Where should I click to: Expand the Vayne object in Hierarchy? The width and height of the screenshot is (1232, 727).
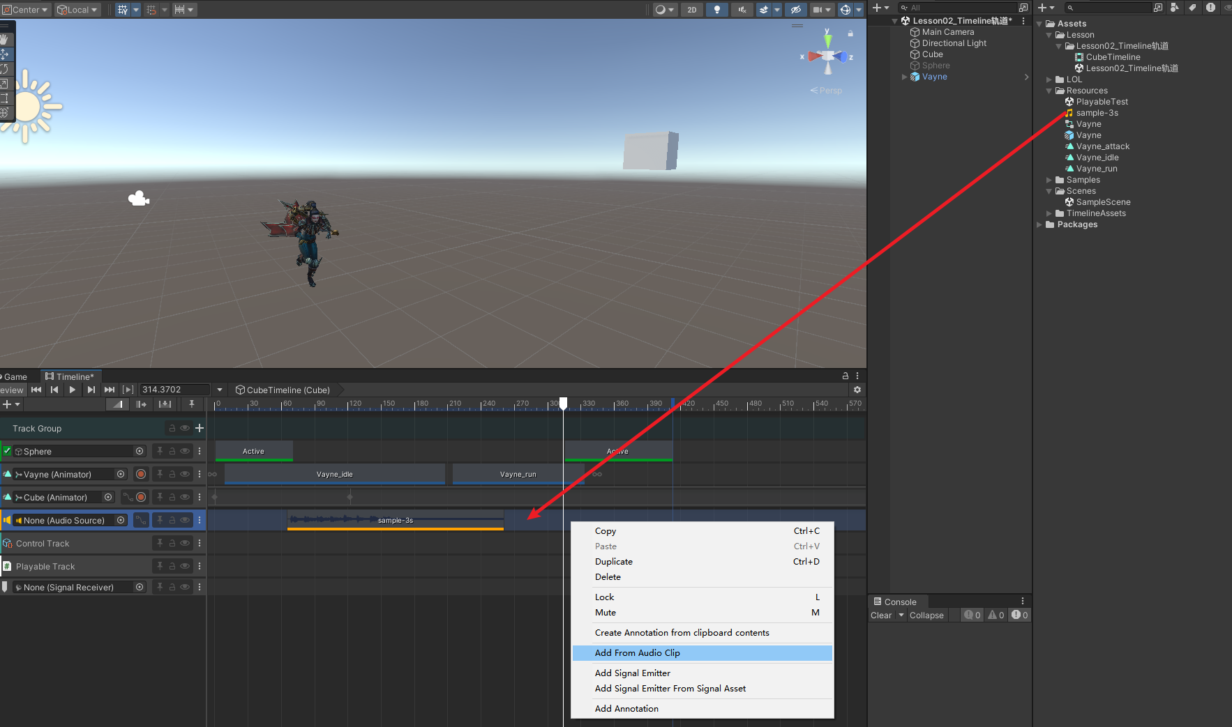point(905,77)
